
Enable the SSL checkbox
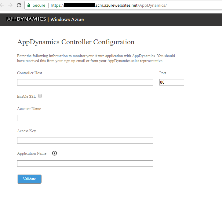point(40,96)
